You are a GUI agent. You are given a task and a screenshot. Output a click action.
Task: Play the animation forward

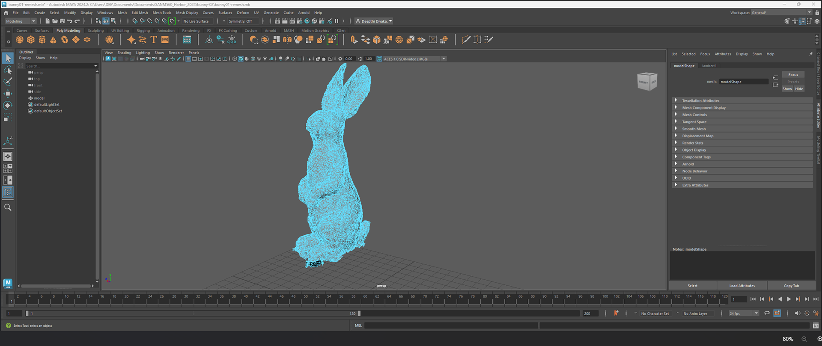[x=789, y=299]
